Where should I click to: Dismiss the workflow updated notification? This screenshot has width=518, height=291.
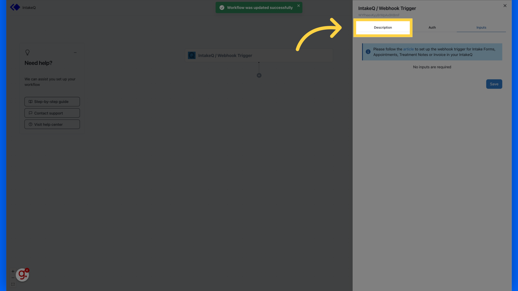pos(298,6)
